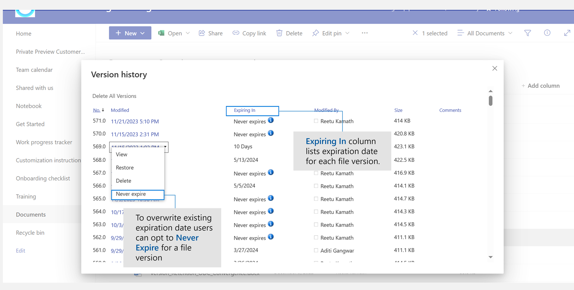Sort by the No. column header
Viewport: 574px width, 290px height.
point(97,110)
